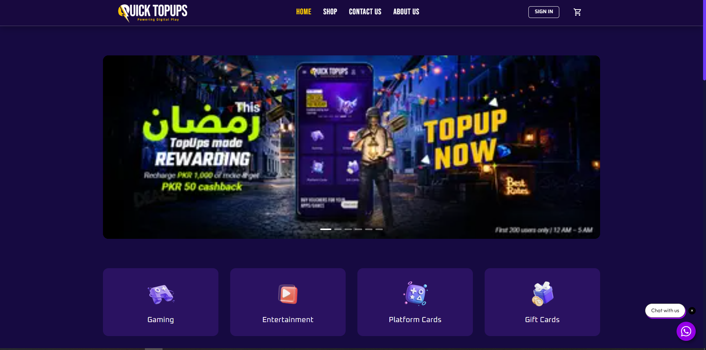The height and width of the screenshot is (350, 706).
Task: Click the WhatsApp chat bubble icon
Action: (686, 331)
